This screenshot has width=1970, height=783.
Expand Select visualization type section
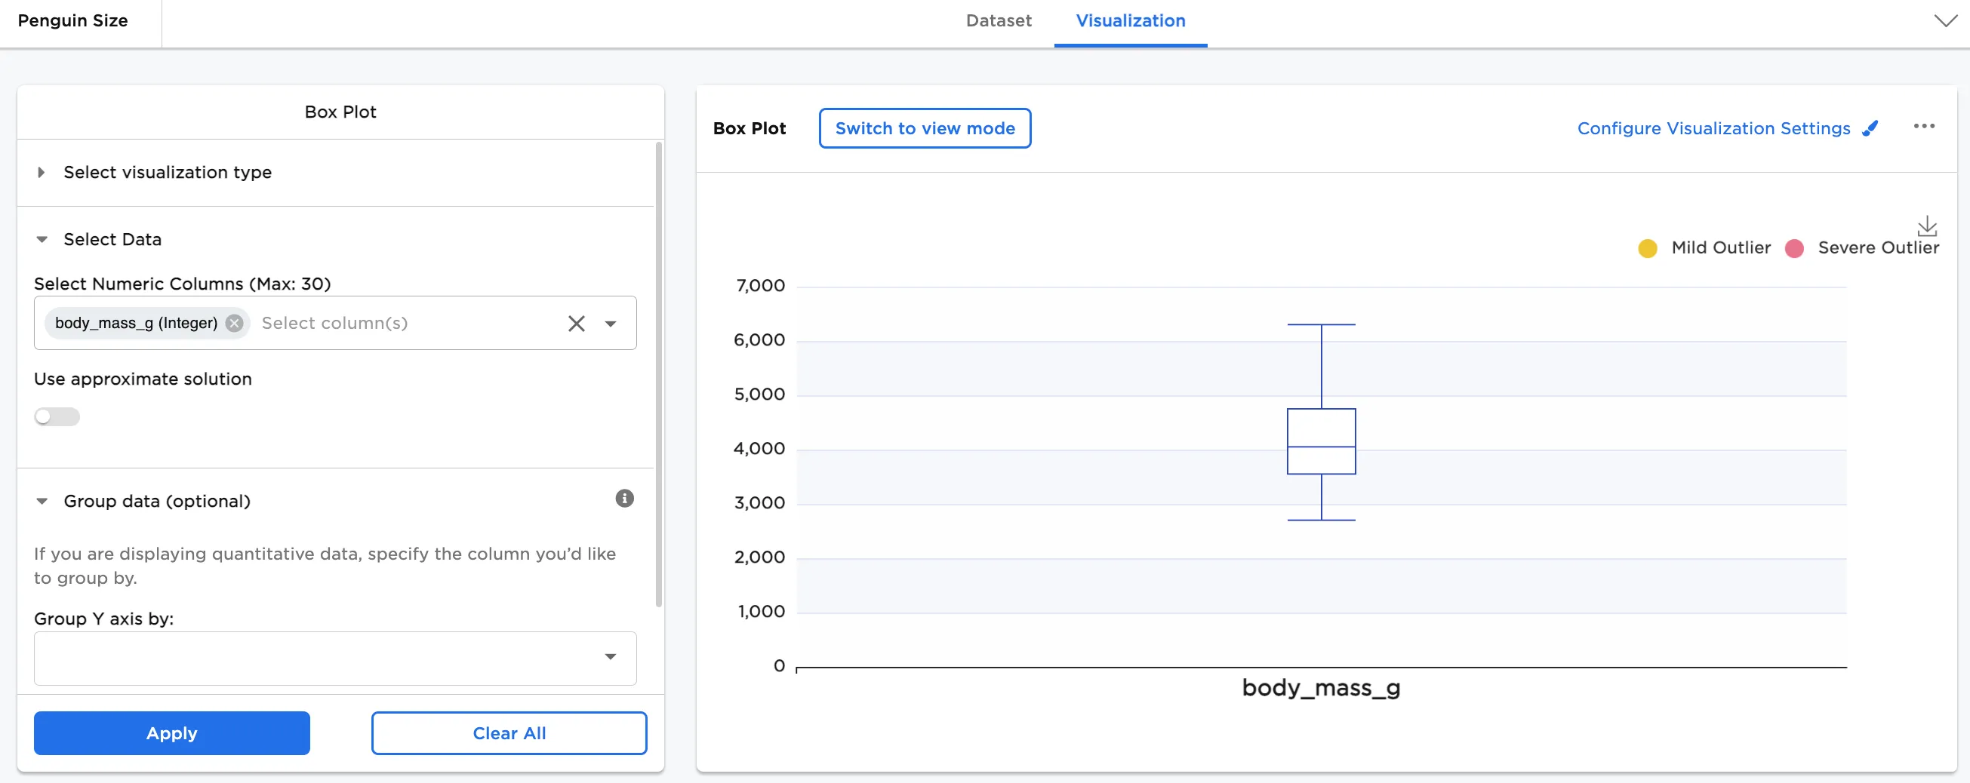coord(42,173)
